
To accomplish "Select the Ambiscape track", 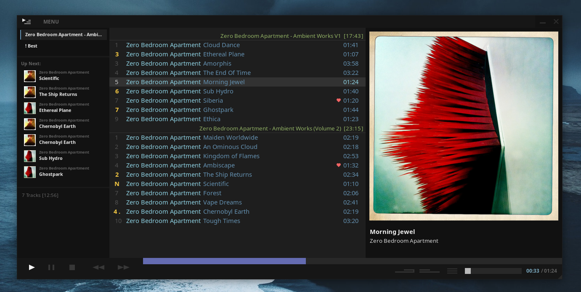I will (x=238, y=165).
